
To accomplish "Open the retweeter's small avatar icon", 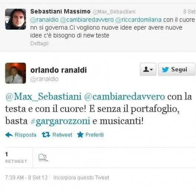I will (x=43, y=157).
